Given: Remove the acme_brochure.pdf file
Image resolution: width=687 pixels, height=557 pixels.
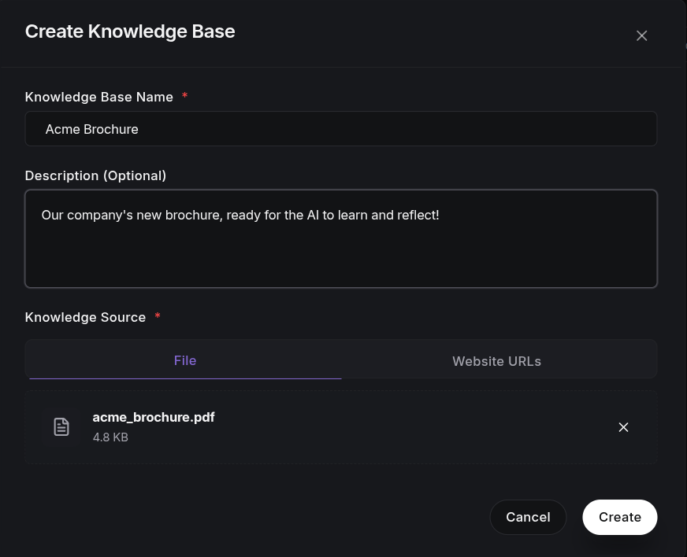Looking at the screenshot, I should [x=623, y=427].
